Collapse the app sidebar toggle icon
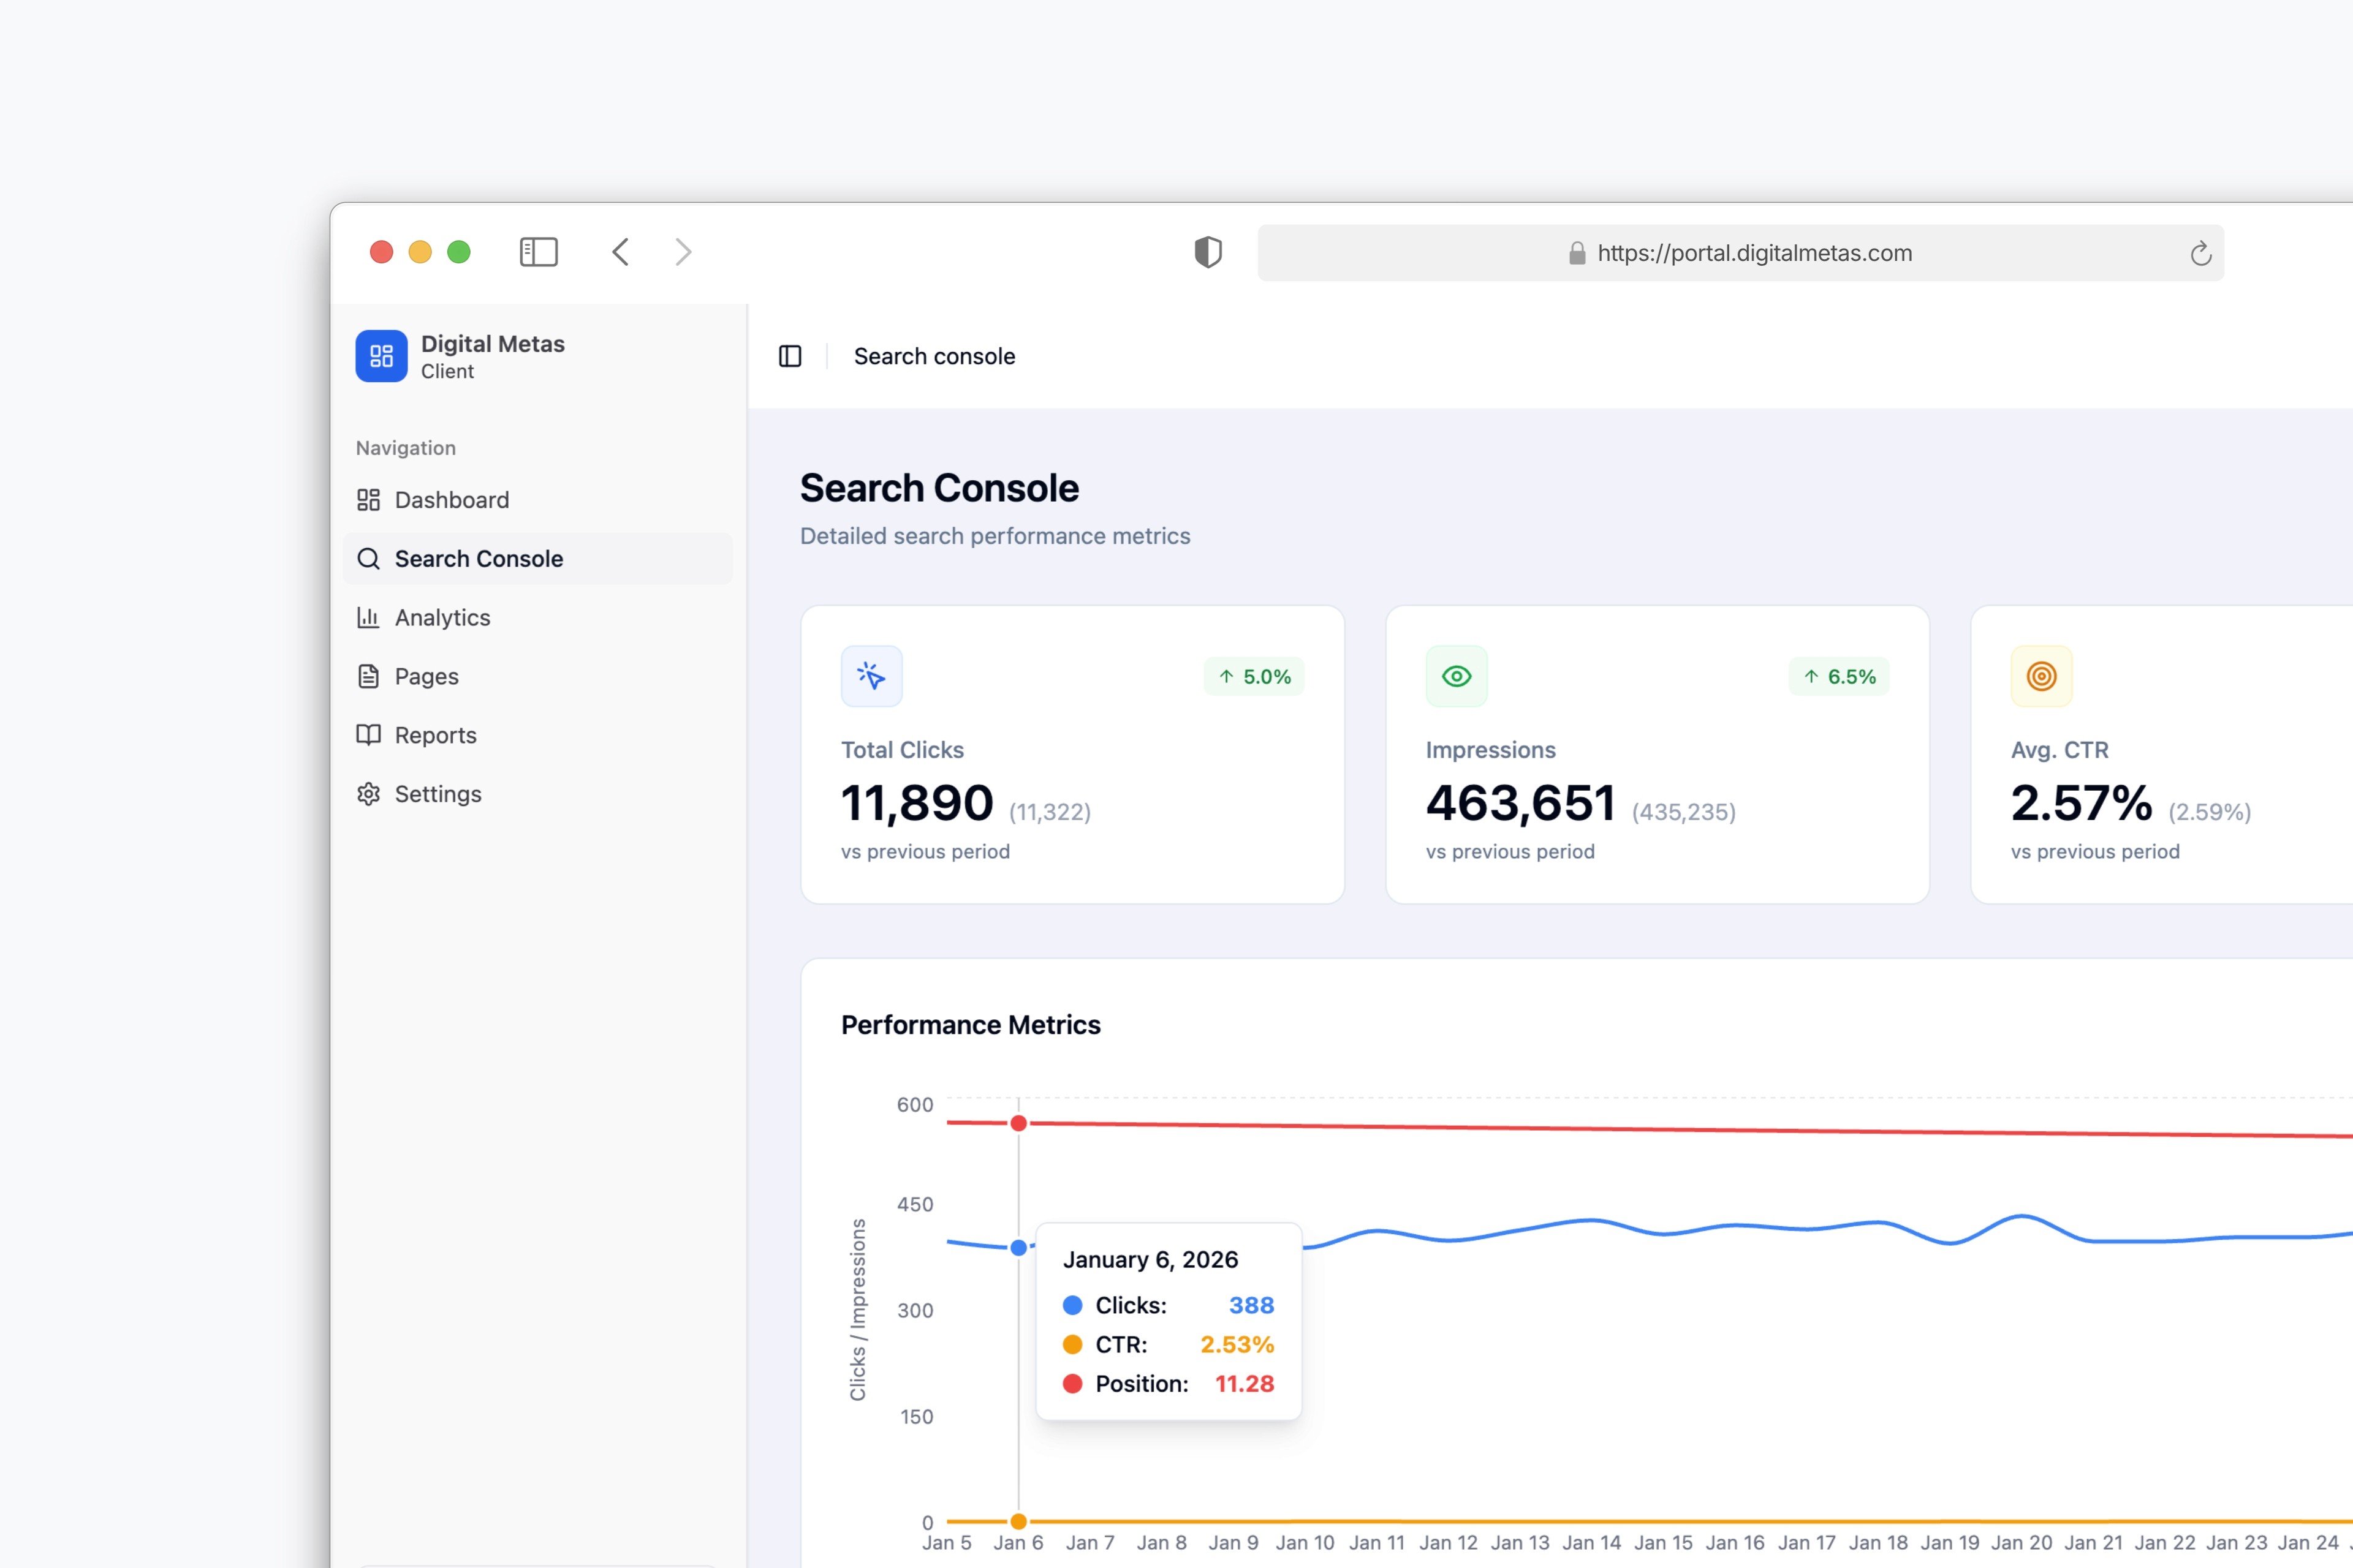Viewport: 2353px width, 1568px height. (x=790, y=356)
